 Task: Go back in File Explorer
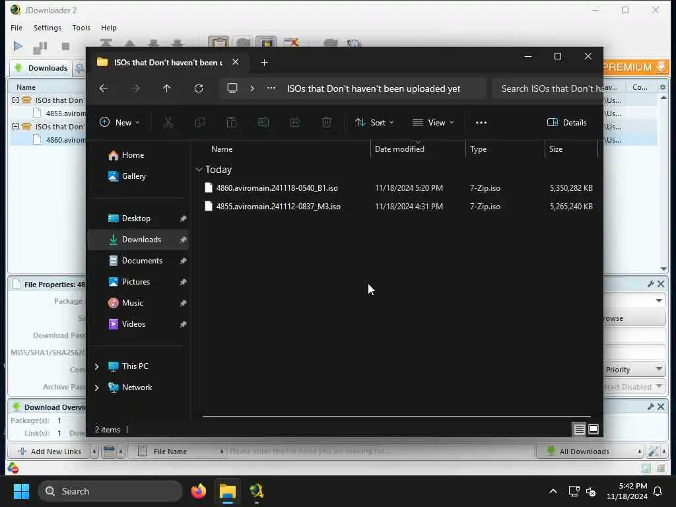[104, 88]
